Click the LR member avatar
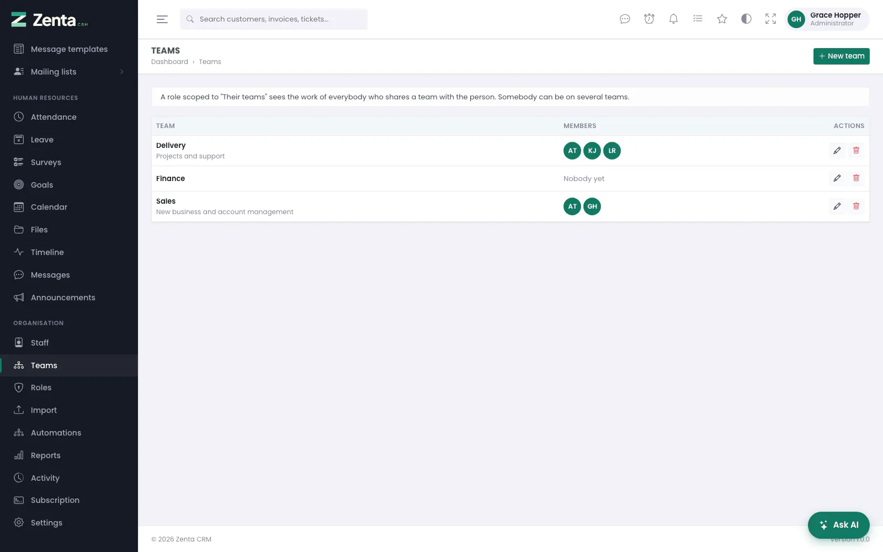The image size is (883, 552). [x=612, y=151]
